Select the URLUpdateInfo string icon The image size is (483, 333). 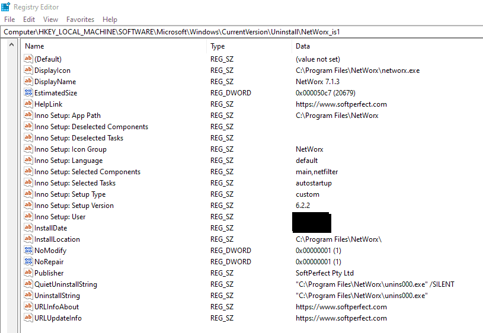pos(28,318)
